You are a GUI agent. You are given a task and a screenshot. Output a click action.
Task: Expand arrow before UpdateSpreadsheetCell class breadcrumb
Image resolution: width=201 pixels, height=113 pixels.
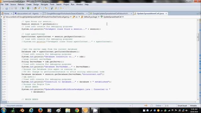[x=99, y=17]
